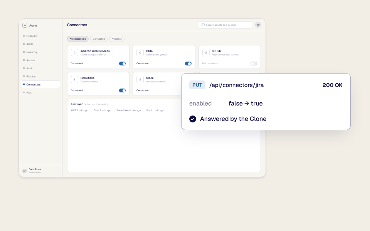Viewport: 370px width, 231px height.
Task: Open the Slack card title
Action: 150,78
